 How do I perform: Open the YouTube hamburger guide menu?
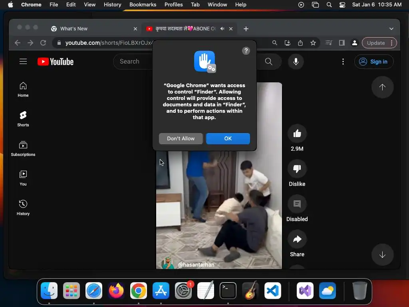point(23,62)
